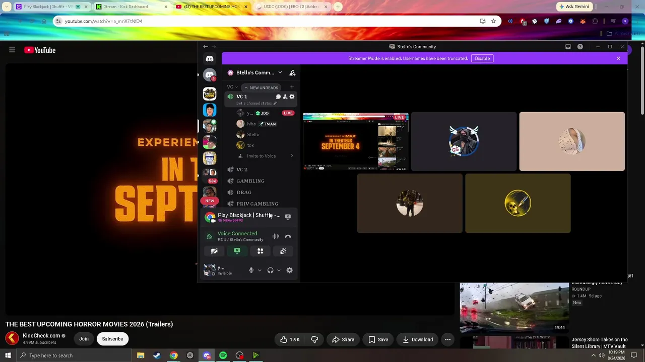Screen dimensions: 645x362
Task: Download the YouTube video
Action: (418, 339)
